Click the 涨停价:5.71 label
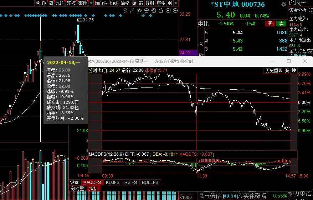 tap(156, 70)
